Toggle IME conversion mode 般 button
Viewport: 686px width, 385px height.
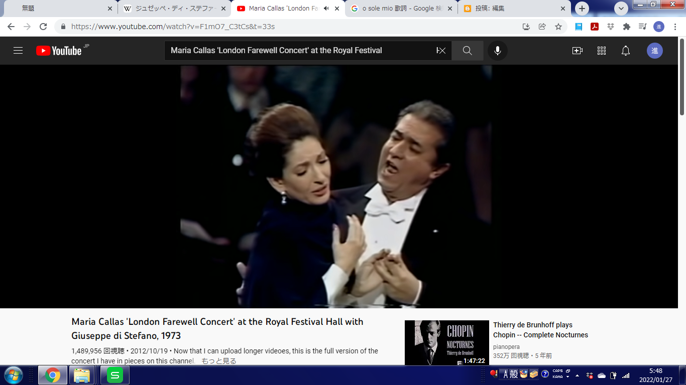tap(513, 374)
